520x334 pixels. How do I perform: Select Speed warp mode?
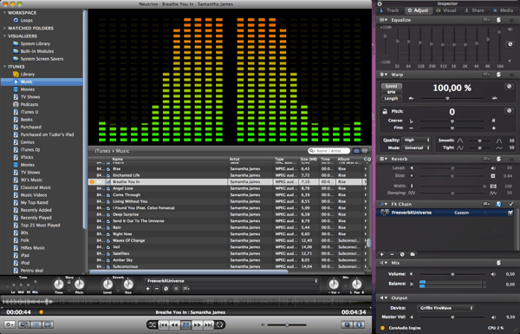(x=392, y=86)
